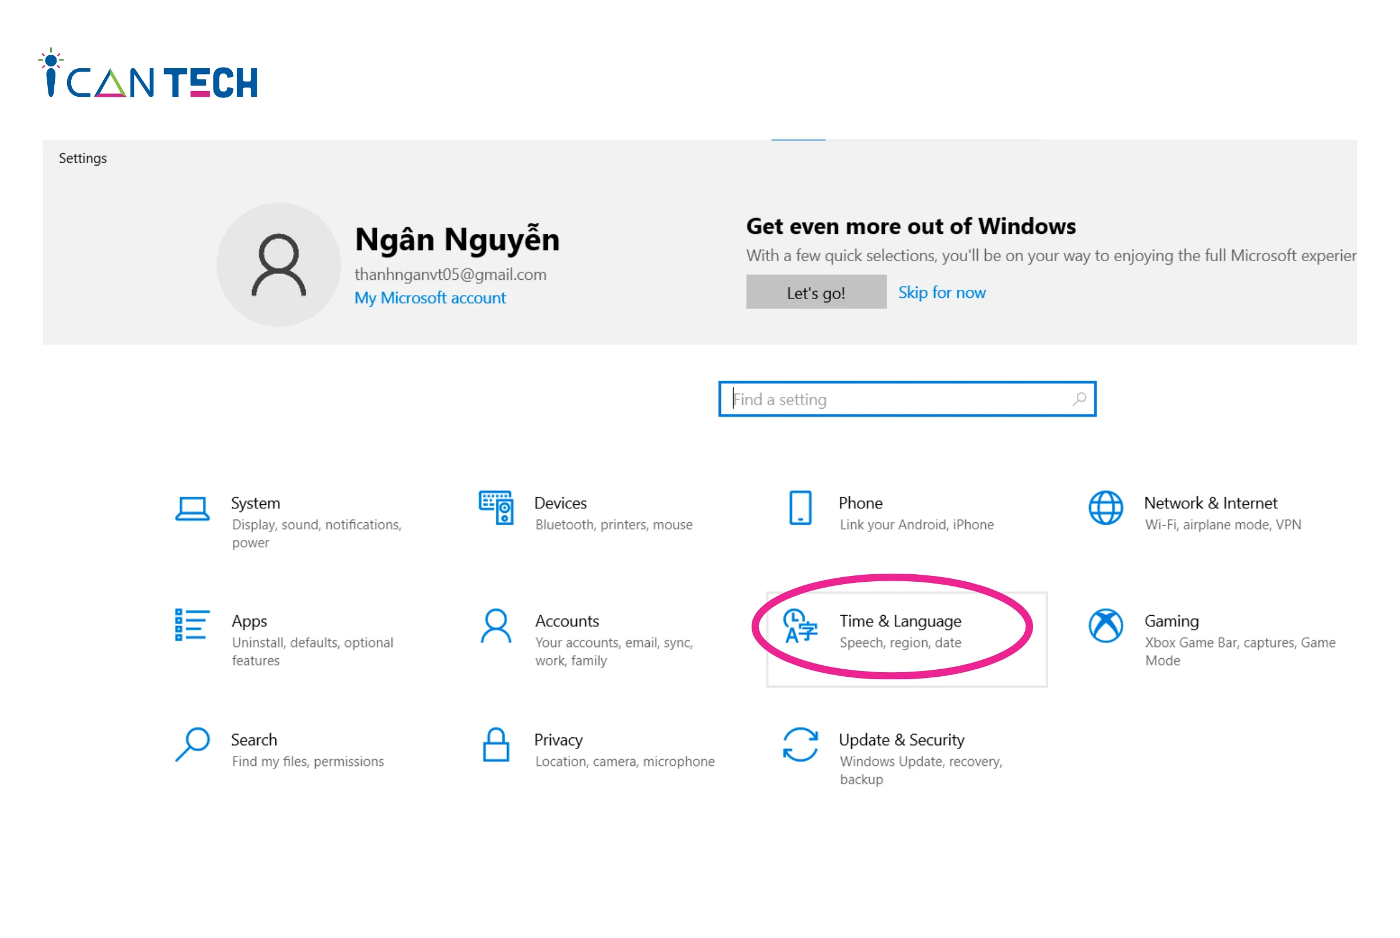The width and height of the screenshot is (1400, 938).
Task: Click the Let's go! button
Action: 816,292
